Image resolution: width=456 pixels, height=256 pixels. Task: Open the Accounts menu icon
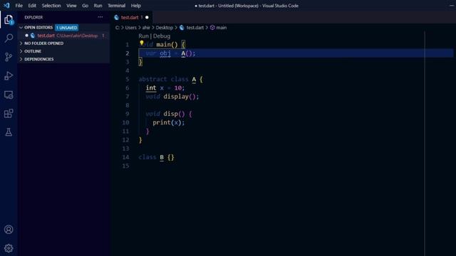point(9,230)
